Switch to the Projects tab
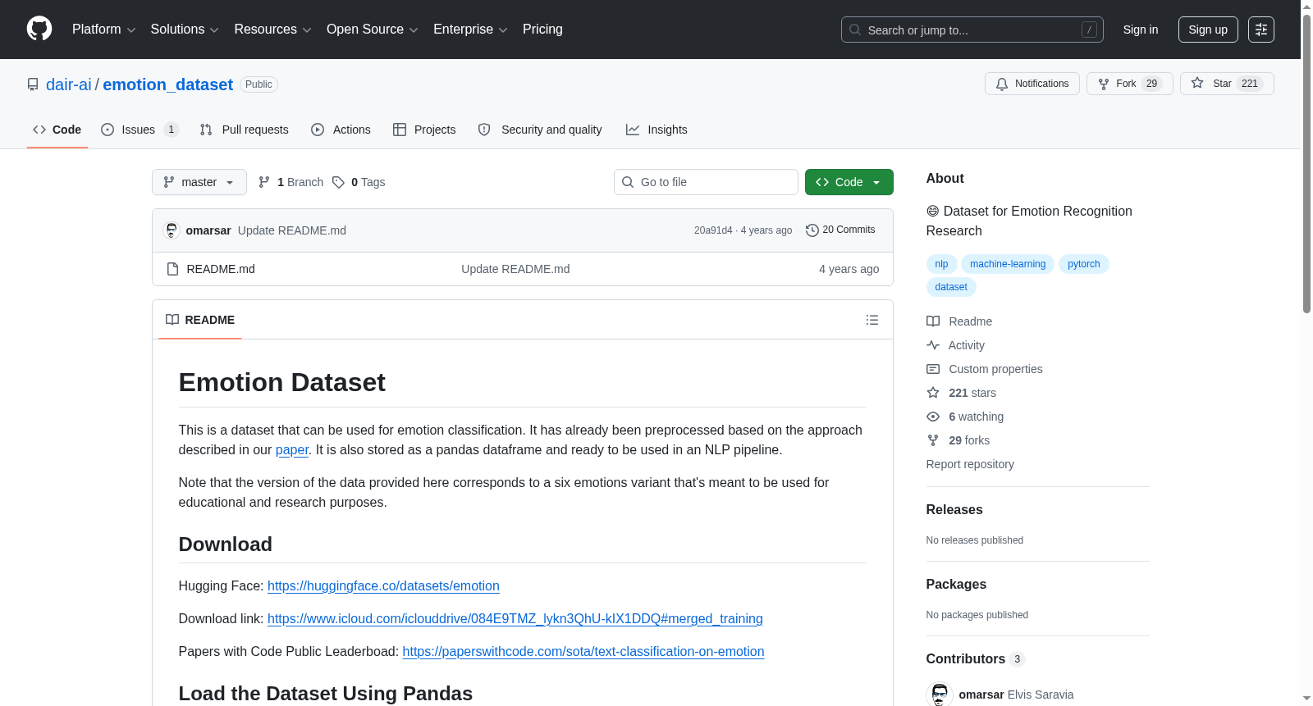1313x706 pixels. tap(424, 130)
